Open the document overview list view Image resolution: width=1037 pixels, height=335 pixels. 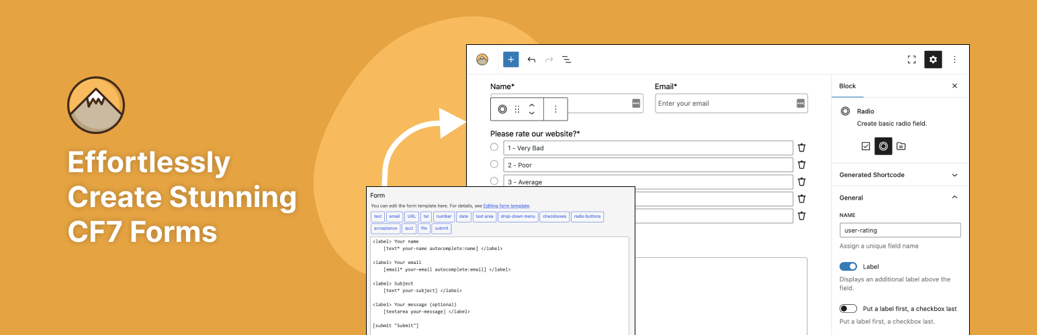tap(566, 60)
